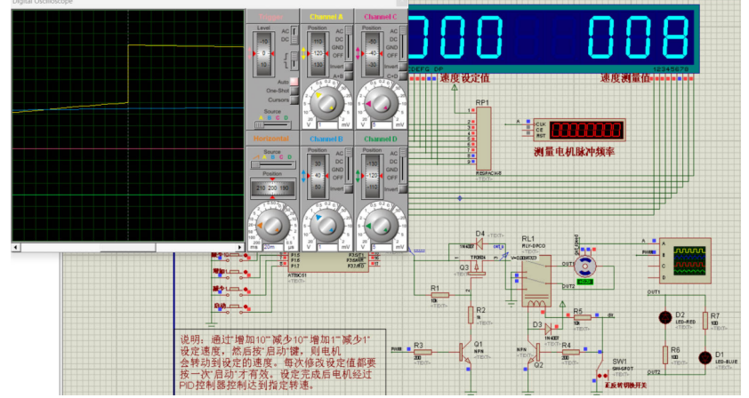
Task: Click Channel D Position thumbwheel
Action: (x=372, y=176)
